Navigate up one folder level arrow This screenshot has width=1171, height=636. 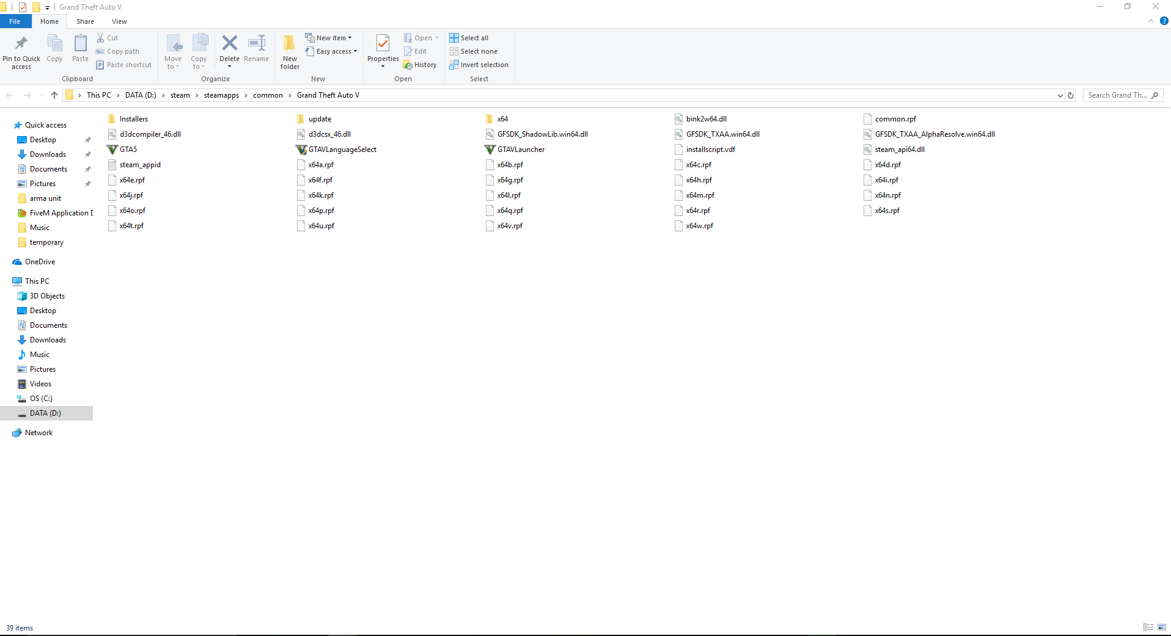point(54,95)
